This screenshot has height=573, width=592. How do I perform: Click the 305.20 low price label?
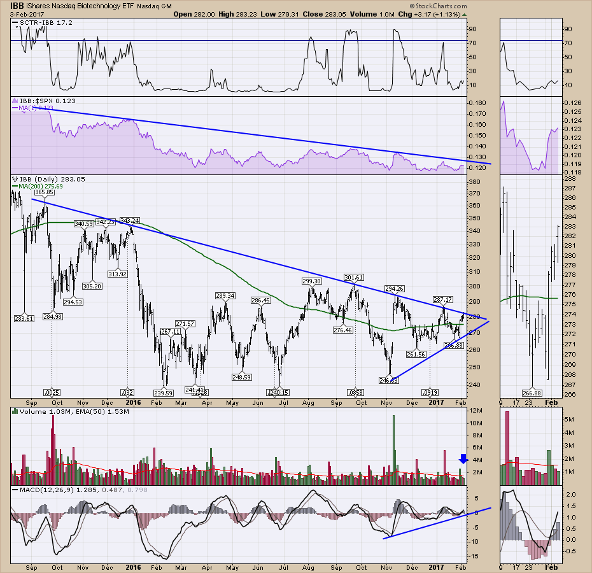coord(92,286)
